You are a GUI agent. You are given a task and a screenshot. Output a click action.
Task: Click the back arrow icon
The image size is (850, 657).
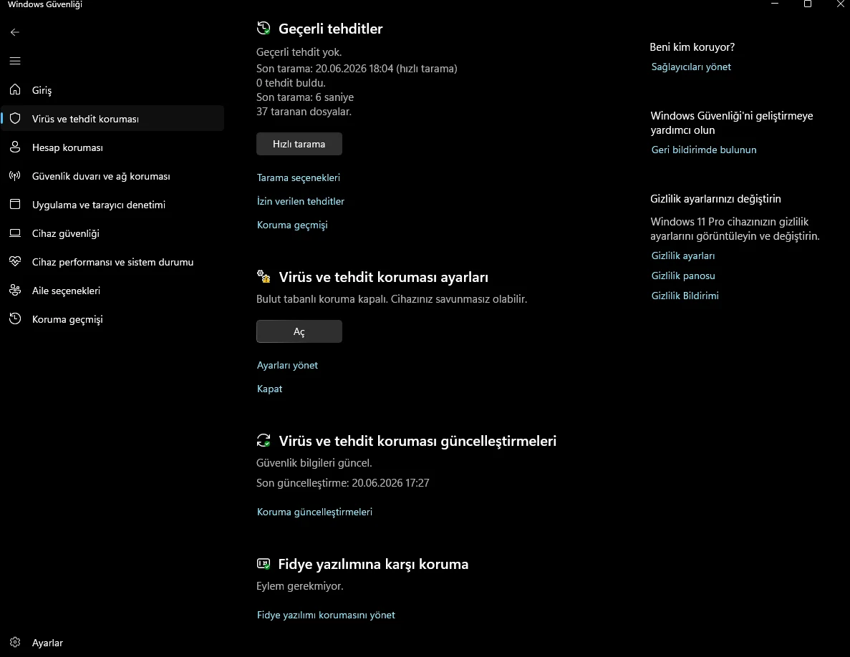click(x=14, y=32)
